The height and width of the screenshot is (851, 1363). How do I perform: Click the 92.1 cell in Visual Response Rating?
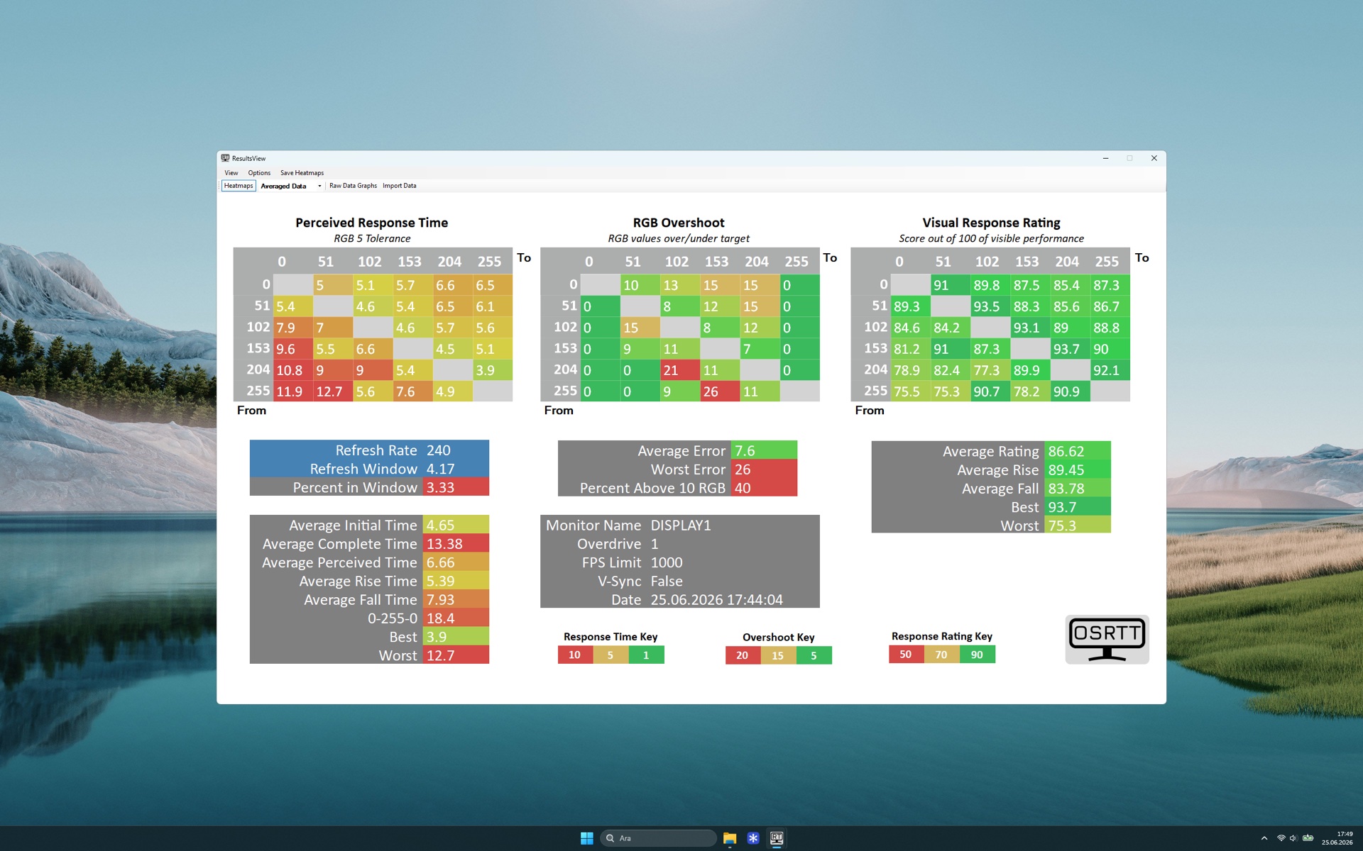coord(1110,370)
